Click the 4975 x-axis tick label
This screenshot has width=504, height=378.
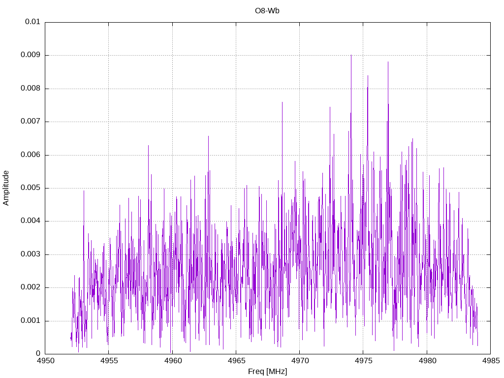click(x=363, y=361)
